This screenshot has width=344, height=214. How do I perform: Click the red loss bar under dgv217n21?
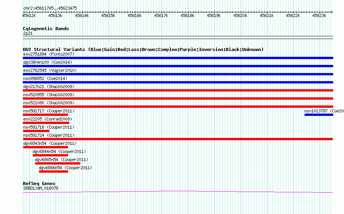tap(178, 90)
